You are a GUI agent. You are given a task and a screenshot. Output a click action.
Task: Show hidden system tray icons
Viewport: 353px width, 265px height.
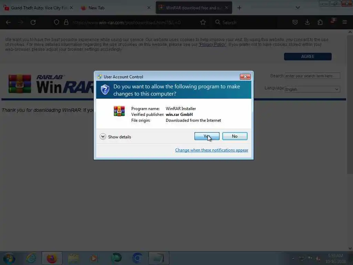tap(293, 258)
